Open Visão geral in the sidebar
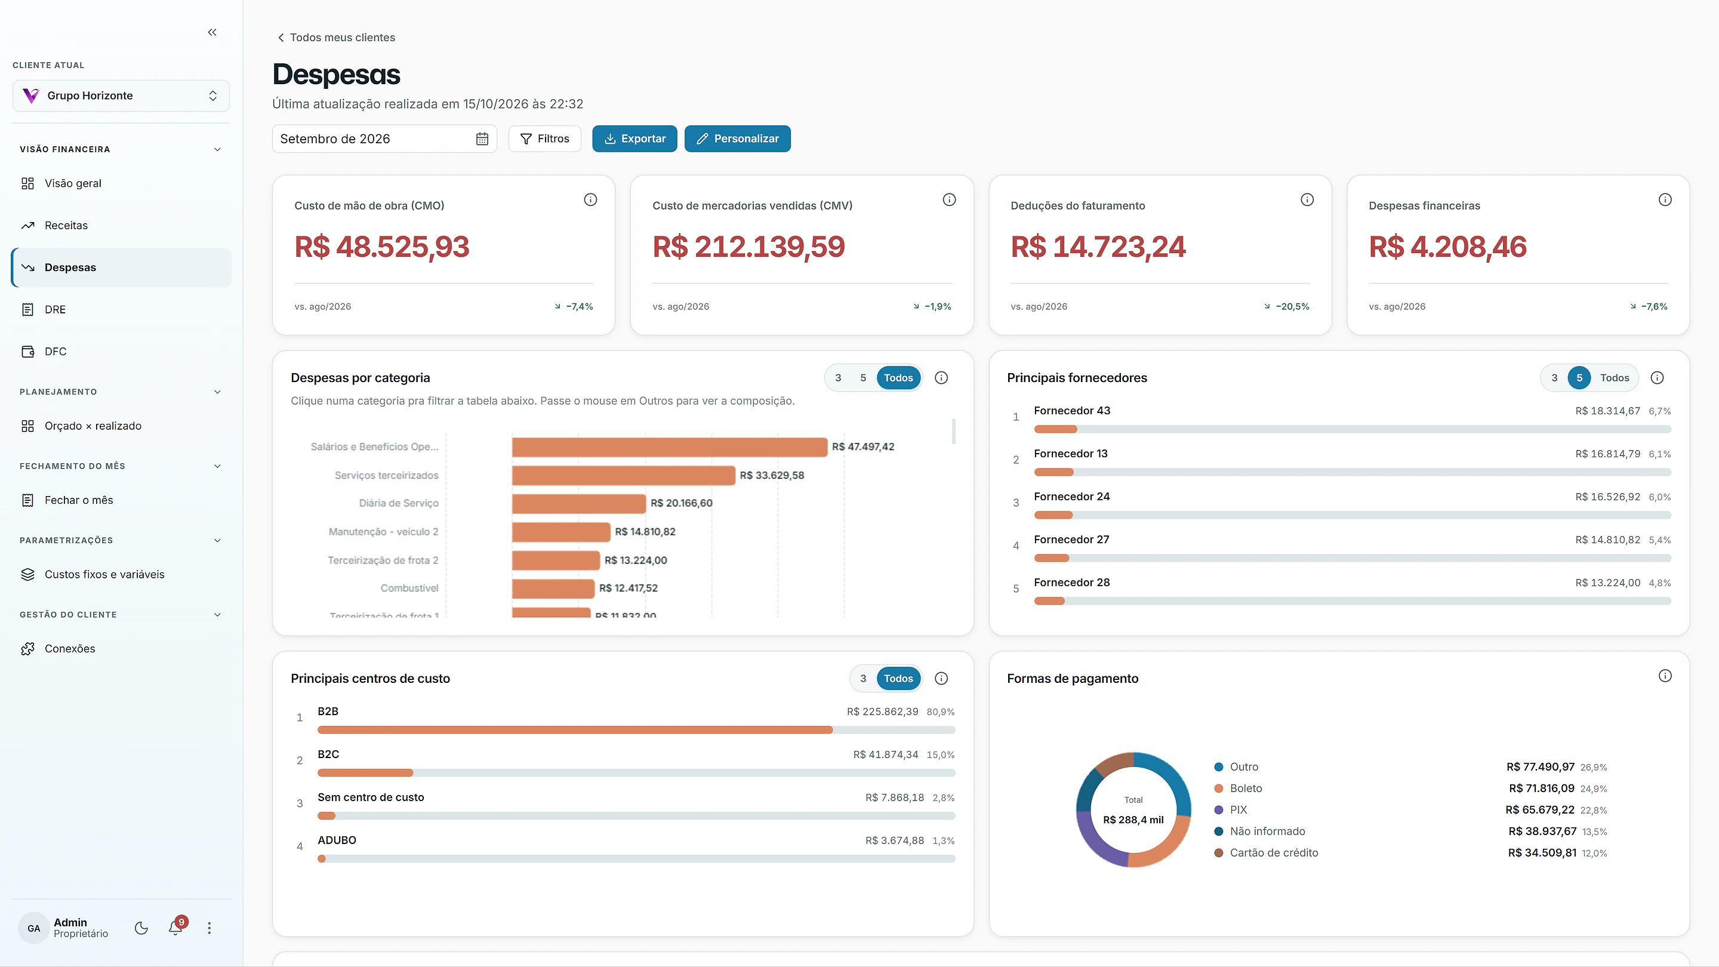The width and height of the screenshot is (1719, 967). [121, 183]
